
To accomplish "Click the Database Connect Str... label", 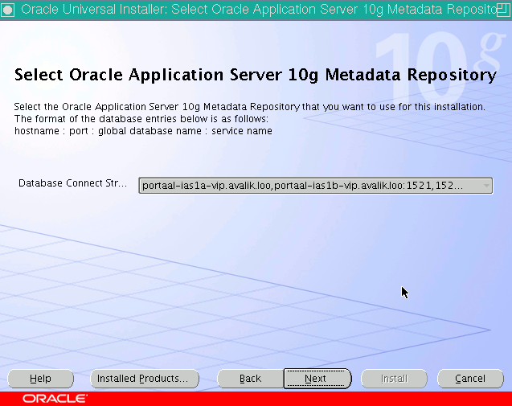I will [x=72, y=183].
